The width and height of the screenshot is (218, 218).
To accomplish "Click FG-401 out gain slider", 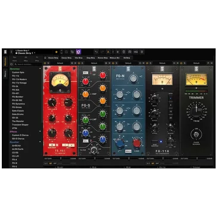I will 61,158.
